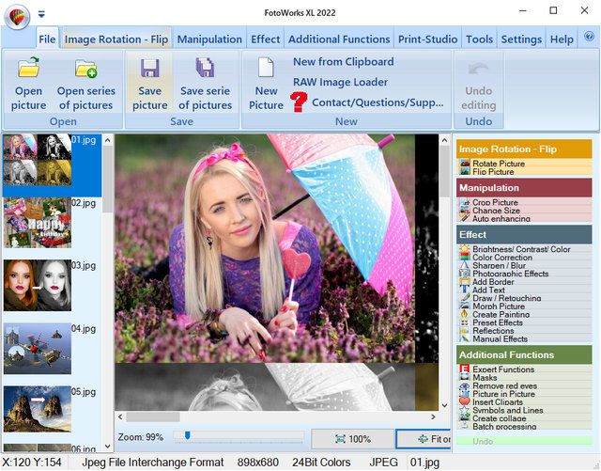The width and height of the screenshot is (601, 471).
Task: Click the Save picture floppy disk icon
Action: pyautogui.click(x=149, y=70)
